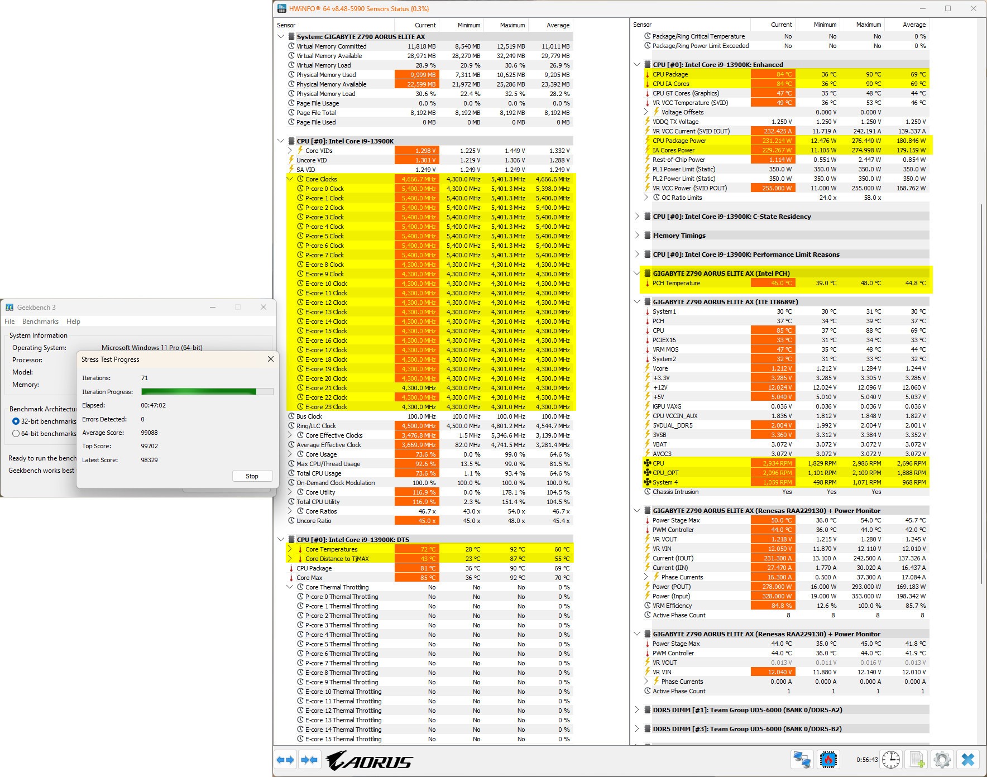
Task: Click the lightning icon beside IA Cores Power
Action: 648,150
